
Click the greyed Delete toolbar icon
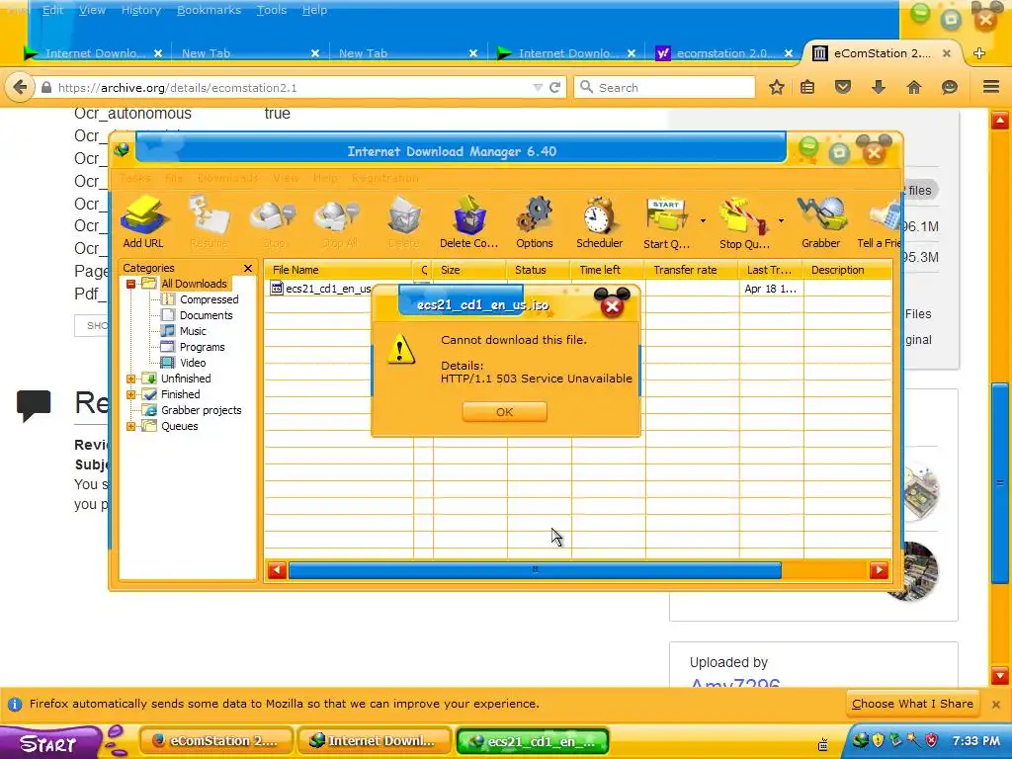(404, 221)
